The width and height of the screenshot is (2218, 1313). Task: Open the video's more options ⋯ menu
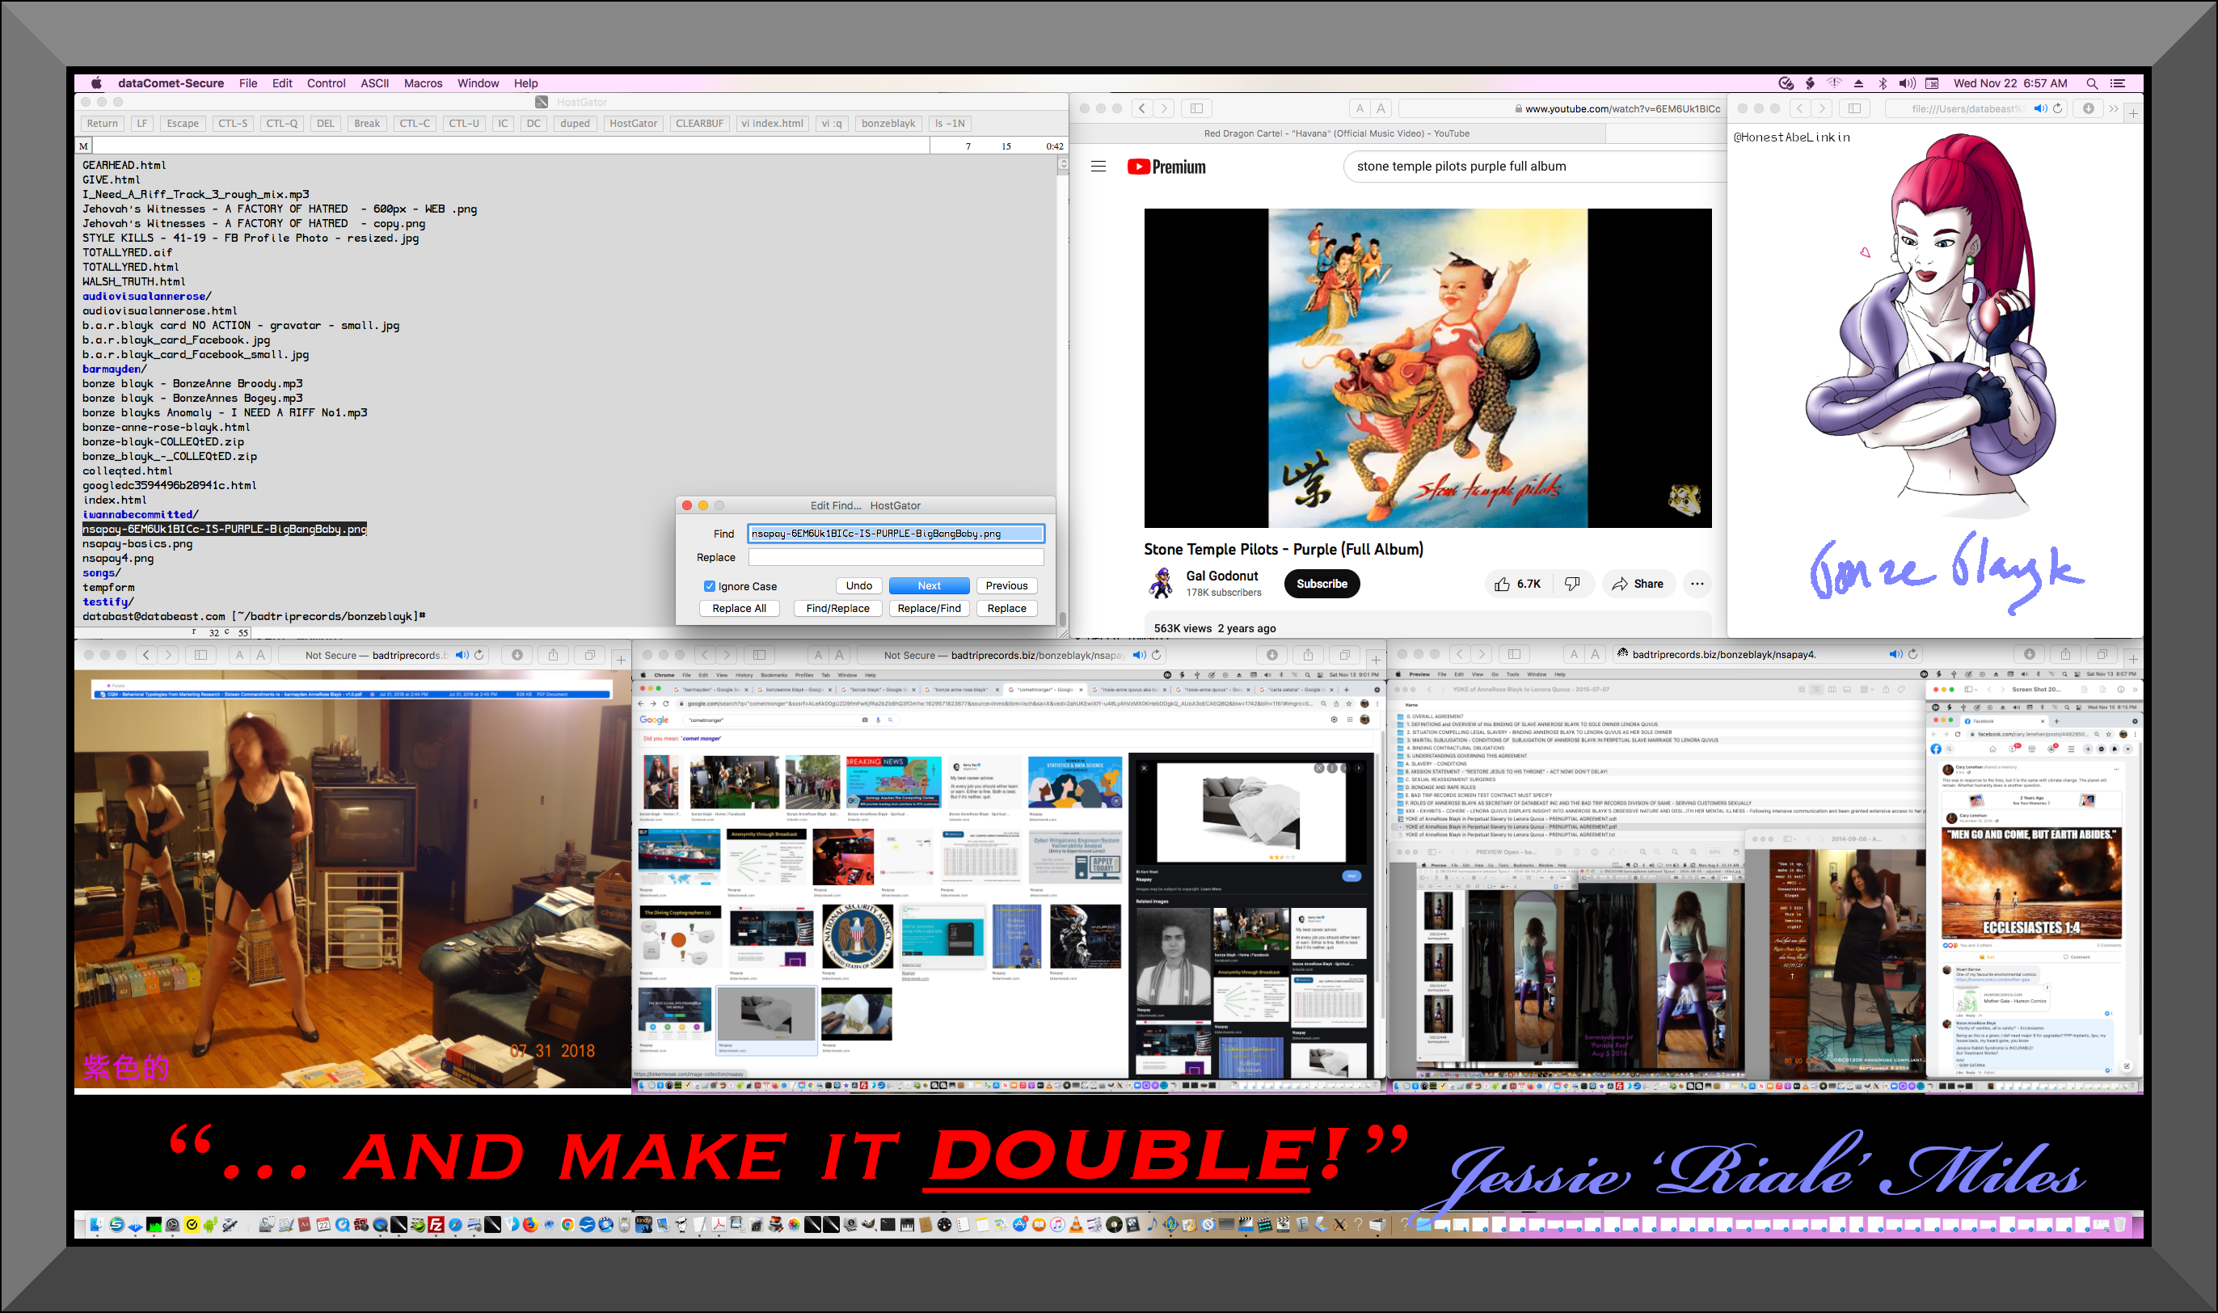(x=1697, y=584)
